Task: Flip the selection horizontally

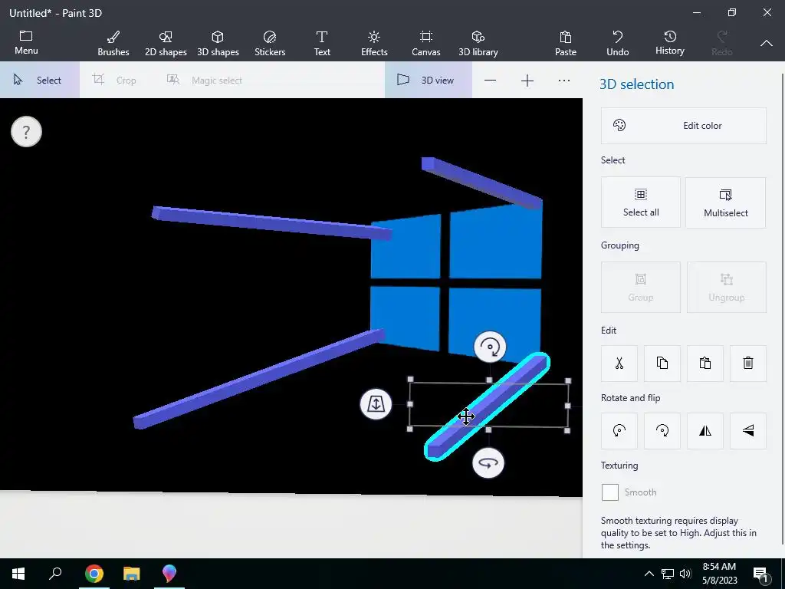Action: (705, 431)
